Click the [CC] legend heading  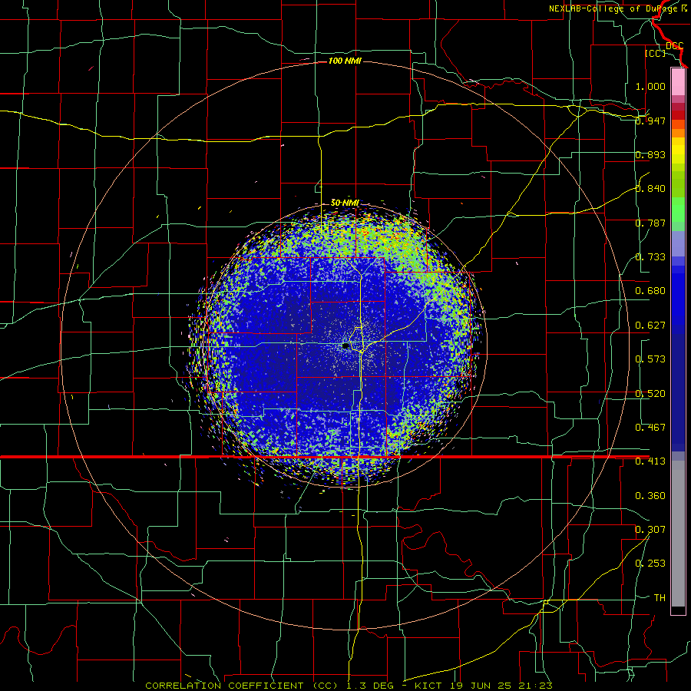pos(656,53)
